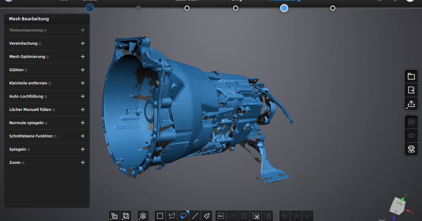Expand the Glätten section

(82, 70)
